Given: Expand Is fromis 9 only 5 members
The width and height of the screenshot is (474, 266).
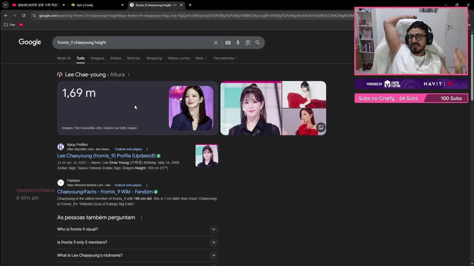Looking at the screenshot, I should click(x=137, y=242).
